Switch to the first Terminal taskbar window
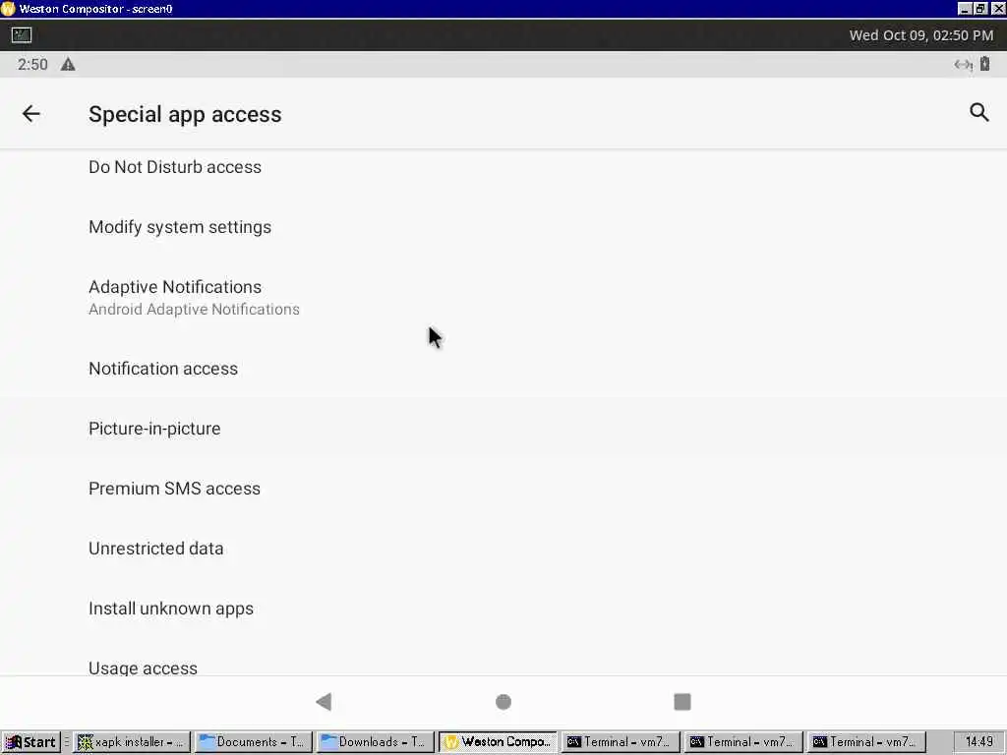The width and height of the screenshot is (1007, 755). click(621, 742)
